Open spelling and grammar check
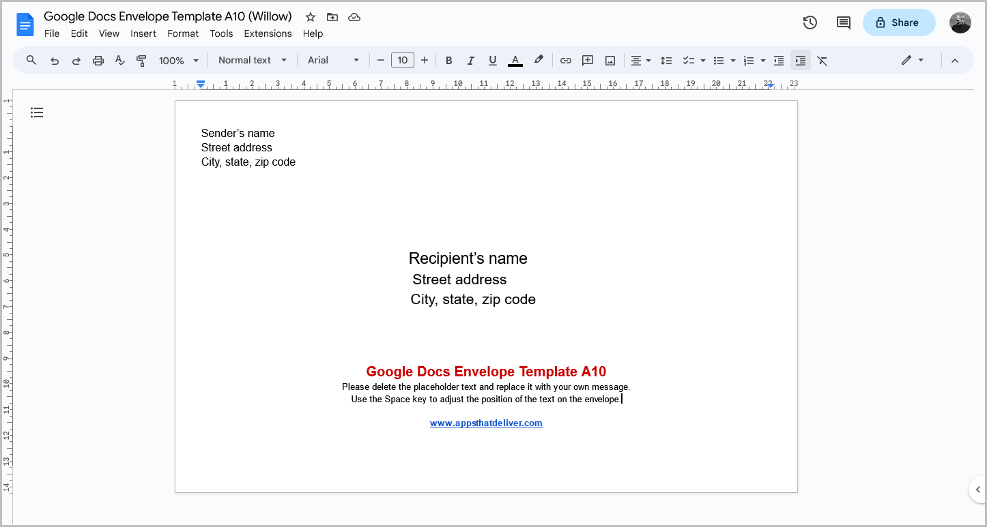Viewport: 987px width, 527px height. pyautogui.click(x=119, y=60)
